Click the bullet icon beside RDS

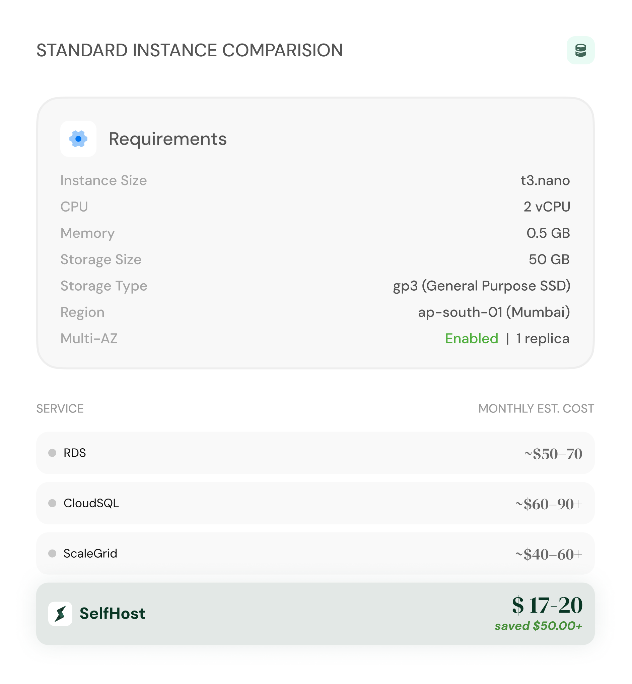click(52, 453)
